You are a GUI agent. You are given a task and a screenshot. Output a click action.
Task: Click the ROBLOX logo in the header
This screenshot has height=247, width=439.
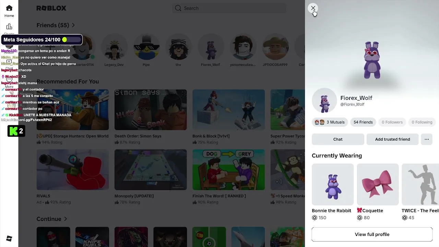pyautogui.click(x=51, y=8)
